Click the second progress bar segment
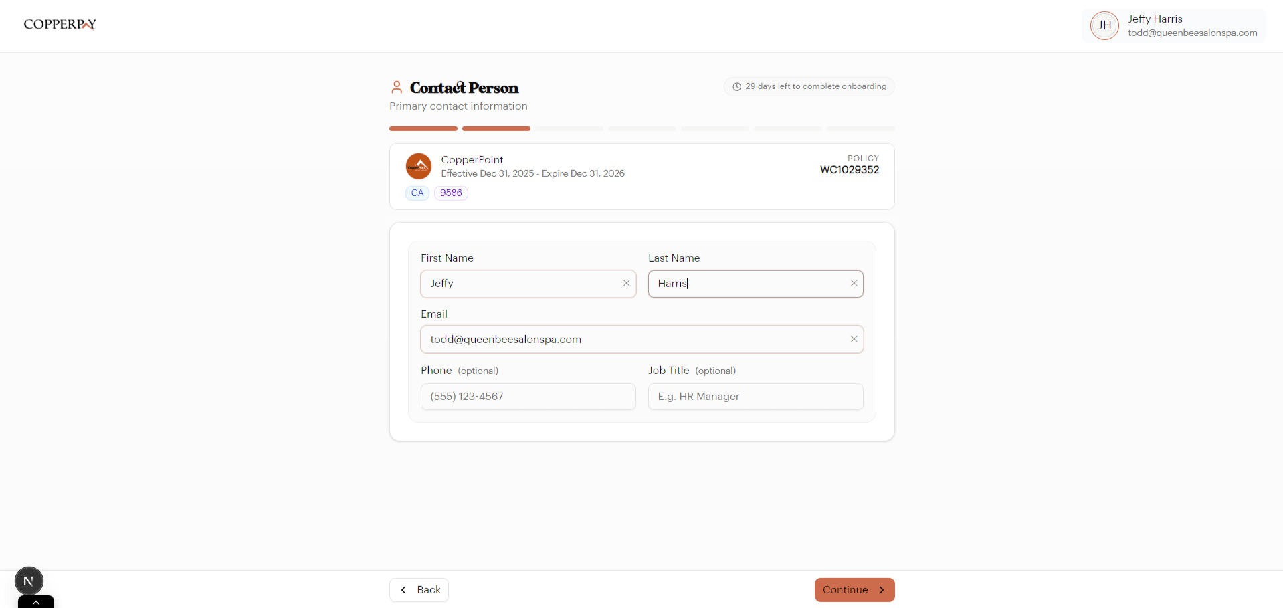 496,128
